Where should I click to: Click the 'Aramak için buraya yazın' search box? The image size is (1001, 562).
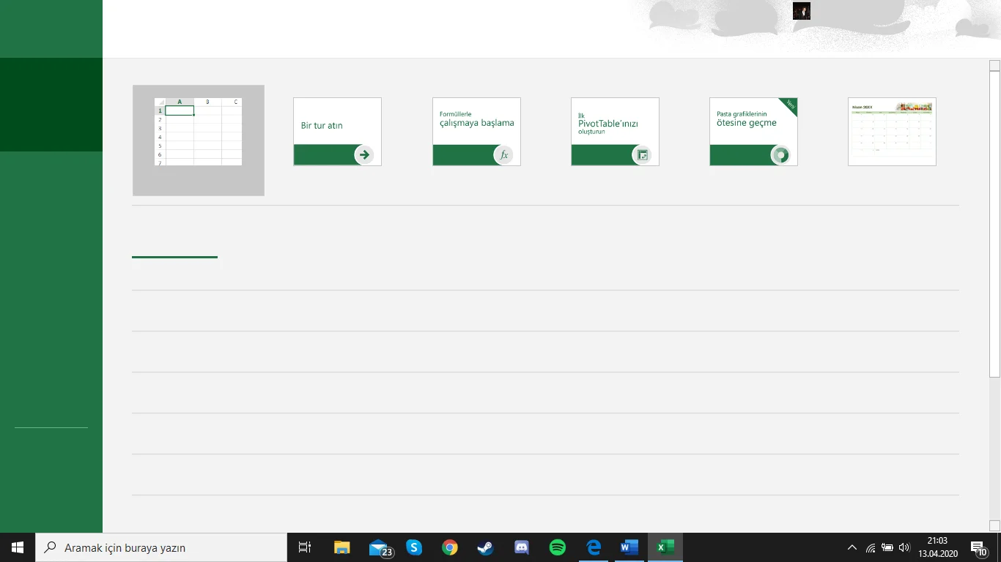161,547
